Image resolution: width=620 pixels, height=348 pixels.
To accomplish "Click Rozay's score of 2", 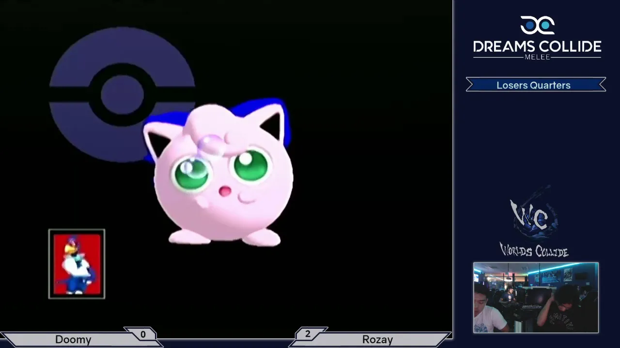I will pyautogui.click(x=308, y=334).
